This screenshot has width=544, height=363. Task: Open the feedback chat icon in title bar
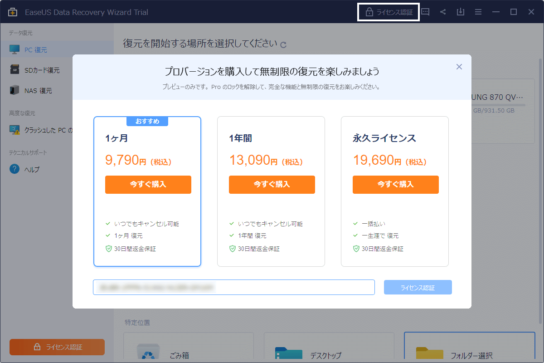(x=425, y=12)
